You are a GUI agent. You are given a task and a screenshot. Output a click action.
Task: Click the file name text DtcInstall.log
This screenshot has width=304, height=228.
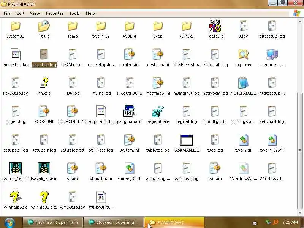pyautogui.click(x=215, y=65)
